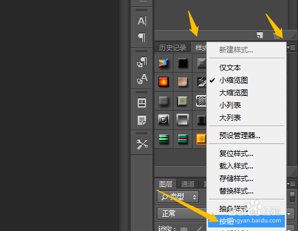Apply the solid black style swatch
Viewport: 298px width, 231px height.
(182, 63)
